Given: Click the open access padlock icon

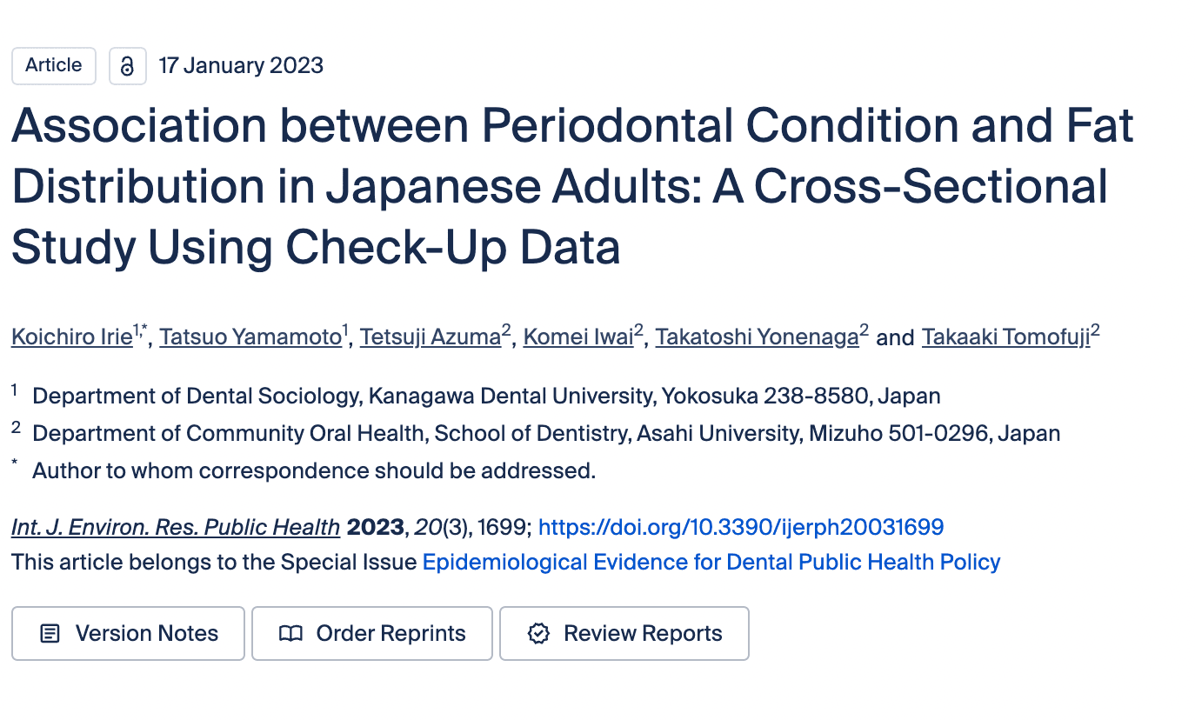Looking at the screenshot, I should coord(128,66).
